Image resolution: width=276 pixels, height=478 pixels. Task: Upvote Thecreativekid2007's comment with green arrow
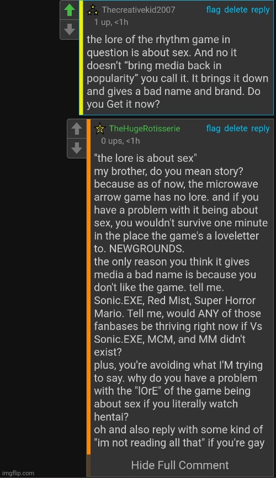[x=70, y=10]
